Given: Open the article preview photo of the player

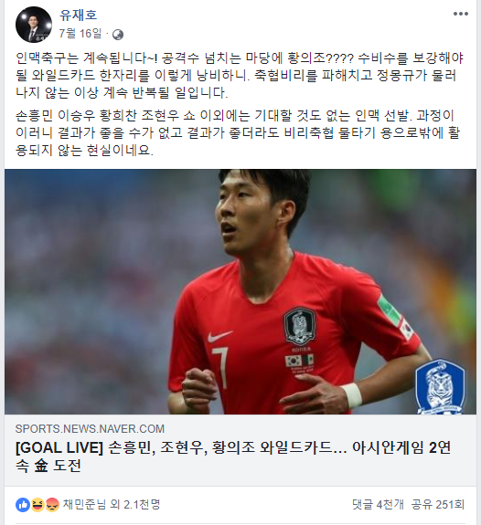Looking at the screenshot, I should point(240,291).
